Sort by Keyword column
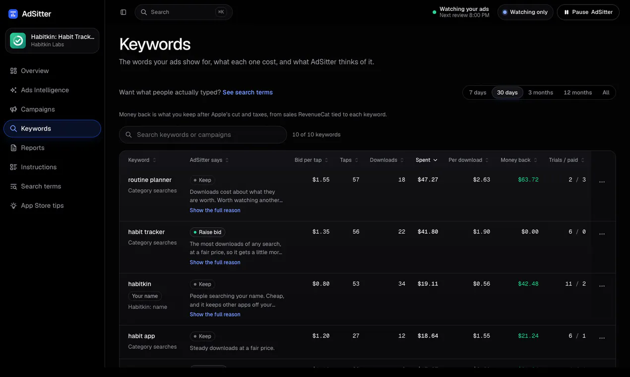Screen dimensions: 630x377 [x=142, y=160]
